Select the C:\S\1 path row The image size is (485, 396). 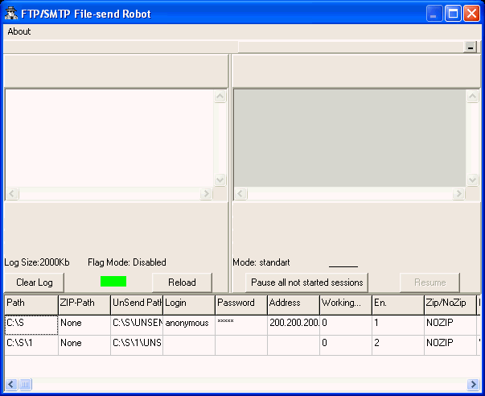tap(31, 344)
